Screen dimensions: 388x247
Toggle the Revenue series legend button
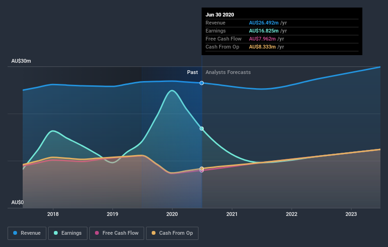click(x=27, y=233)
